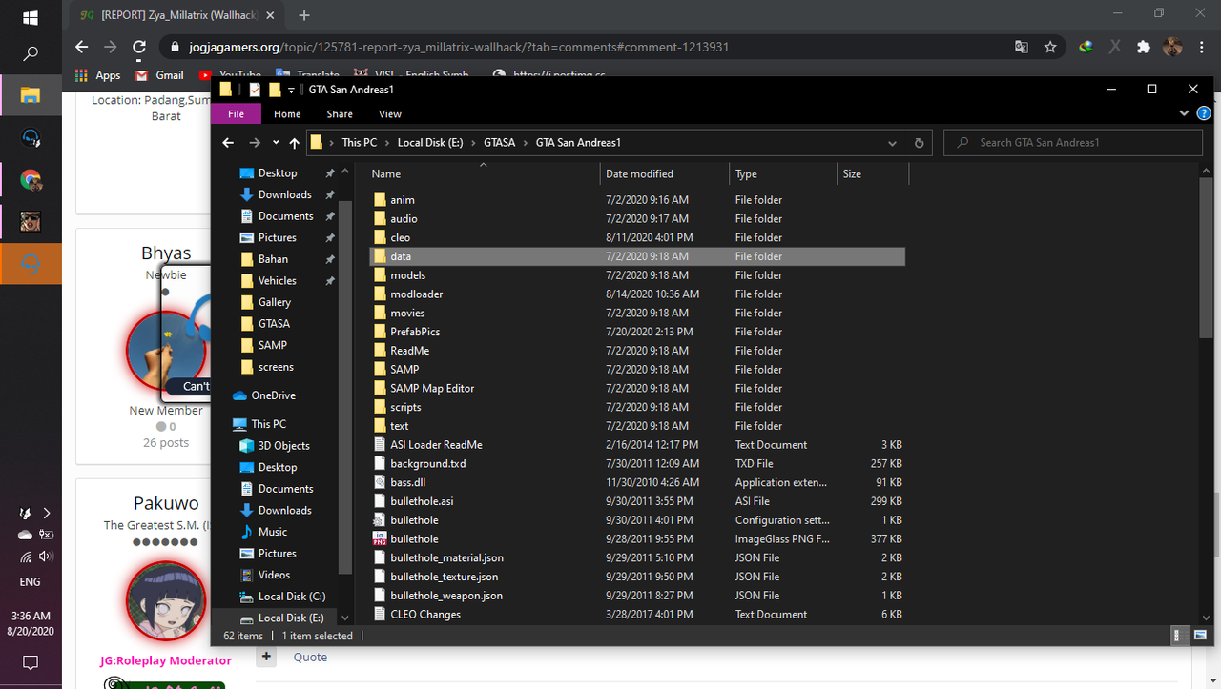Select the bass.dll file
This screenshot has width=1221, height=689.
click(x=637, y=482)
